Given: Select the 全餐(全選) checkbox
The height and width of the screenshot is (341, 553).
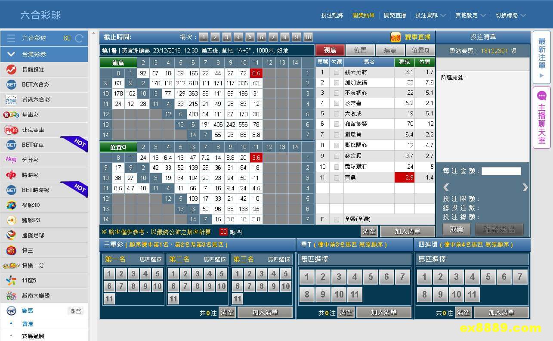Looking at the screenshot, I should click(x=337, y=220).
